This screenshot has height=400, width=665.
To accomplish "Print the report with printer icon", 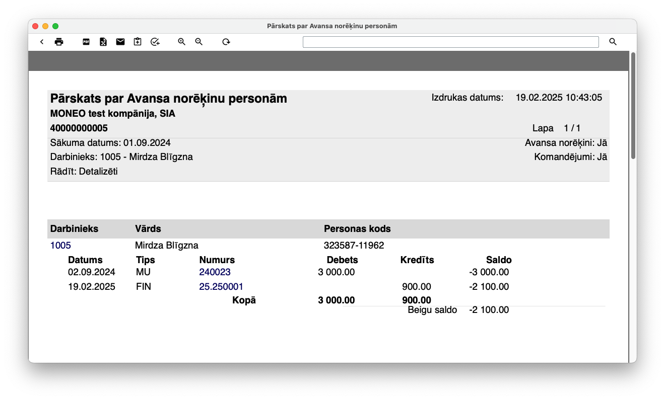I will coord(59,42).
